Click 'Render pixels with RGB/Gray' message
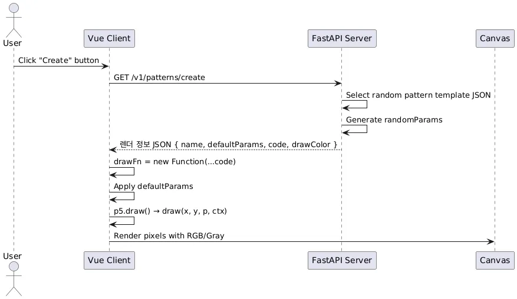517x299 pixels. 169,236
